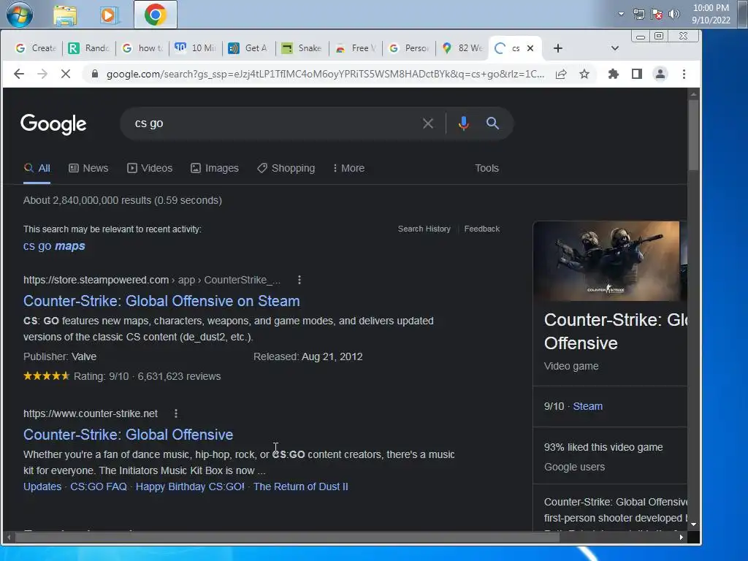Click the Google logo
This screenshot has width=748, height=561.
(53, 124)
